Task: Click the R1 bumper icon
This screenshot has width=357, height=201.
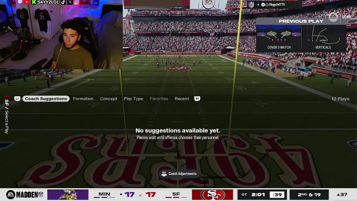Action: (x=197, y=99)
